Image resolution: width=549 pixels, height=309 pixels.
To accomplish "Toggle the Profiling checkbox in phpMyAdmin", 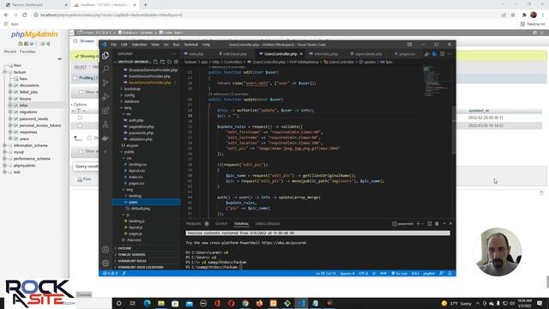I will click(75, 78).
